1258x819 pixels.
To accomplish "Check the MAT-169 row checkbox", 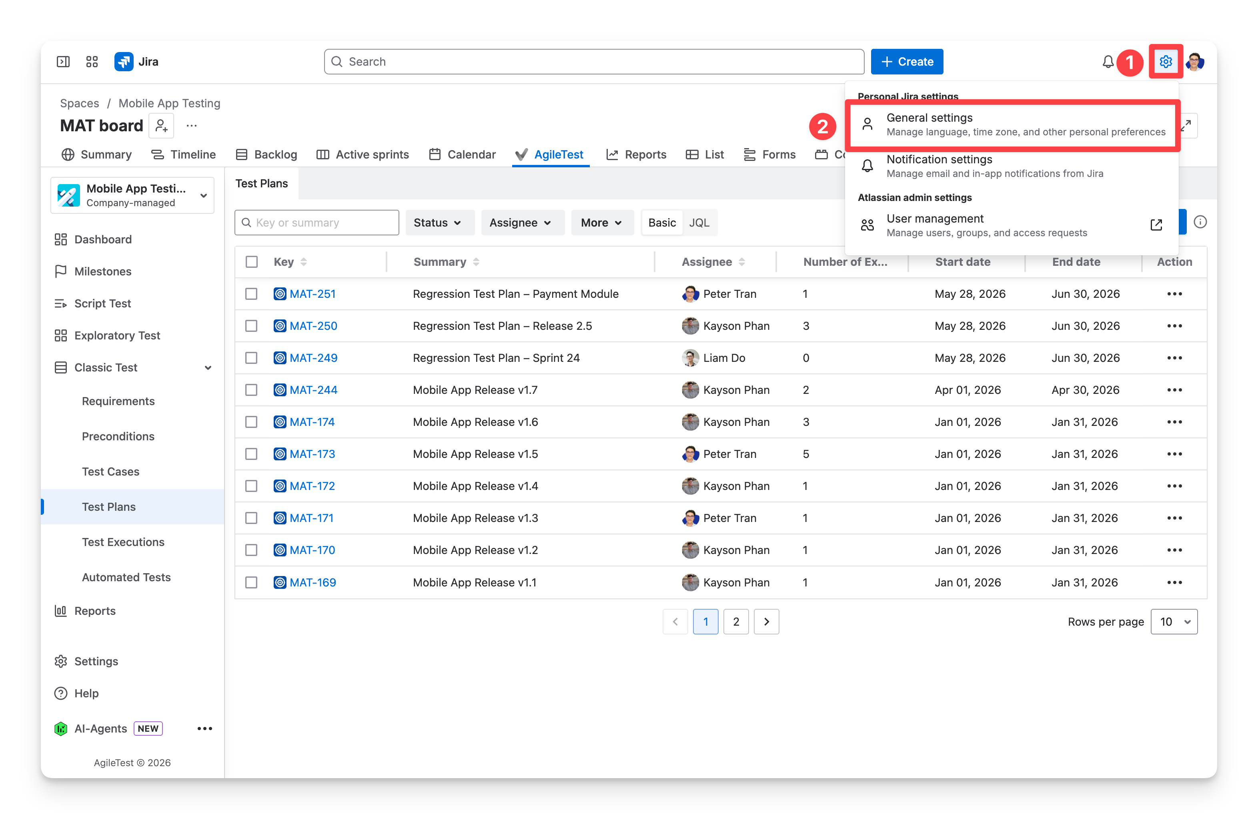I will point(252,583).
